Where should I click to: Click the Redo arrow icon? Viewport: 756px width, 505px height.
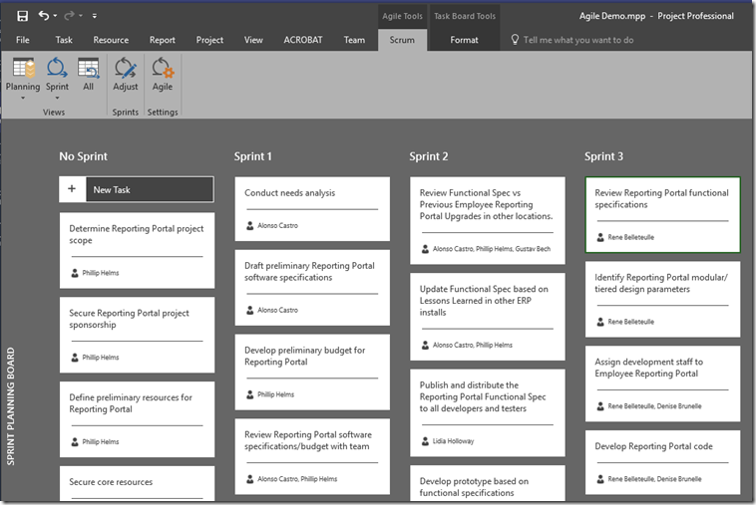[x=70, y=16]
